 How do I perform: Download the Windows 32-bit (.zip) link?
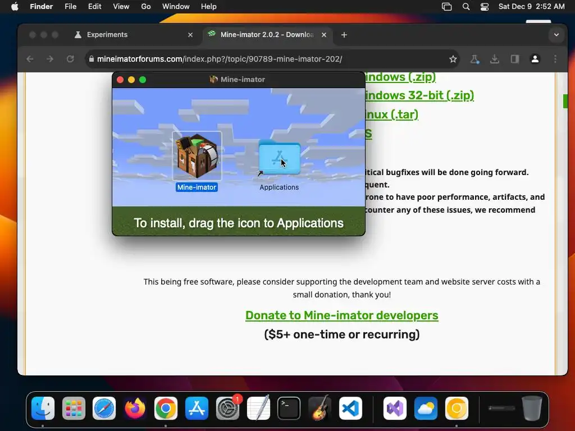coord(419,95)
